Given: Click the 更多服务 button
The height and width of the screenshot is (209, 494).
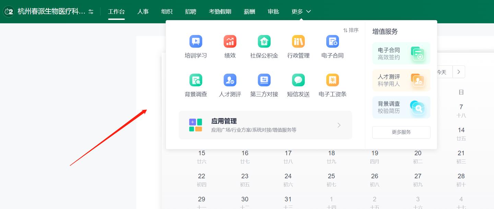Looking at the screenshot, I should click(401, 133).
